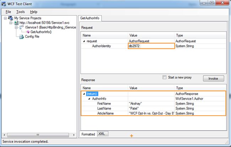Click the LastName row label
The width and height of the screenshot is (231, 147).
pyautogui.click(x=104, y=109)
